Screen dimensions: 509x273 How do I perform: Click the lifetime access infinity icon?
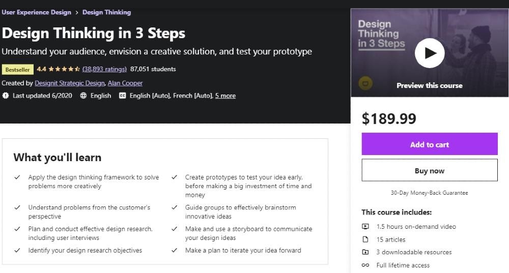tap(365, 265)
